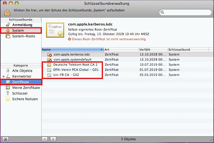Click the certificate icon for Uni-FR CA - G02
Viewport: 214px width, 143px height.
coord(49,75)
